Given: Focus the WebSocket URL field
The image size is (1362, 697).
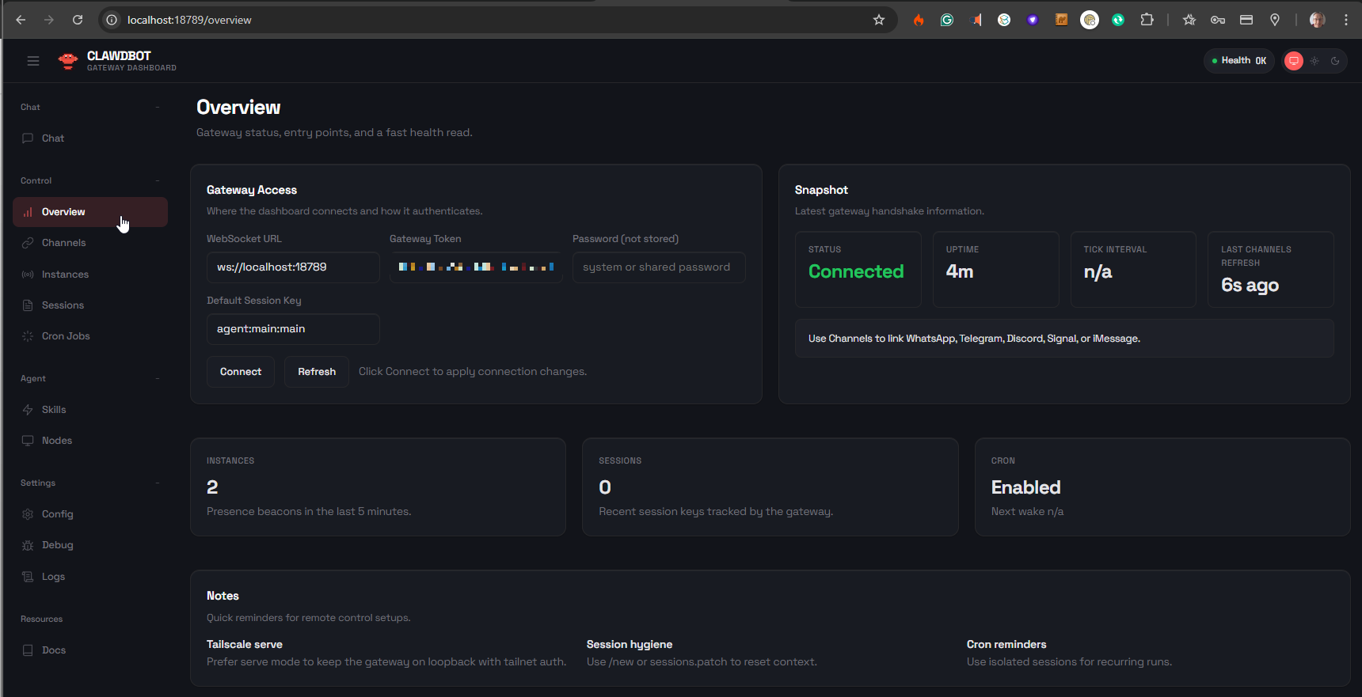Looking at the screenshot, I should [292, 267].
